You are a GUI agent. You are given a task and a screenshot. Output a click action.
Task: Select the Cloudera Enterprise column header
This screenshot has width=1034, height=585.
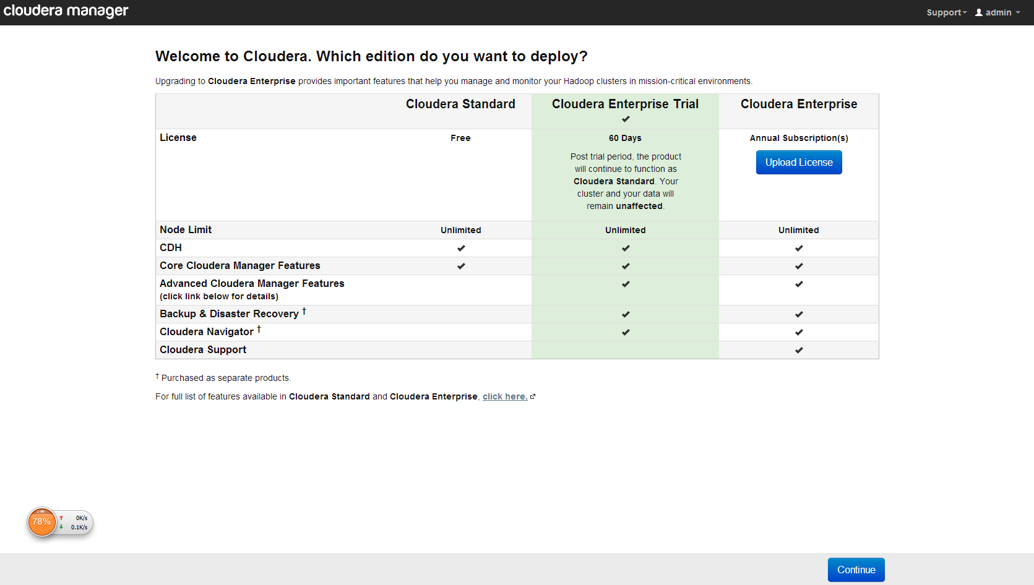tap(799, 104)
